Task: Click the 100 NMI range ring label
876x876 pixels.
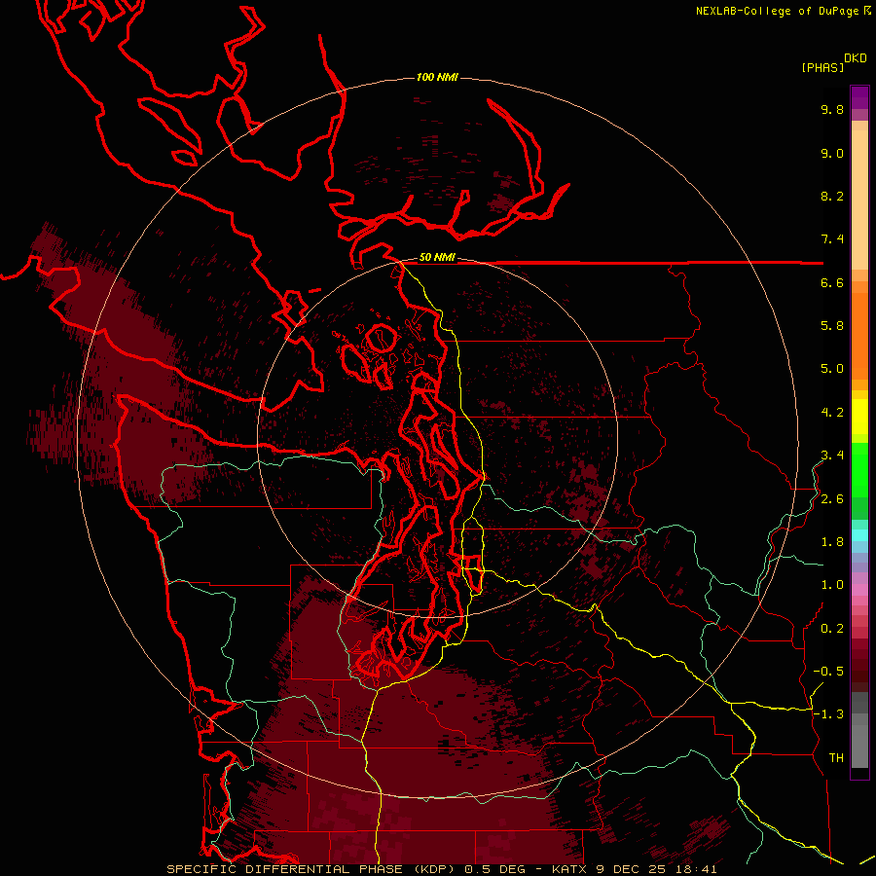Action: pos(437,77)
